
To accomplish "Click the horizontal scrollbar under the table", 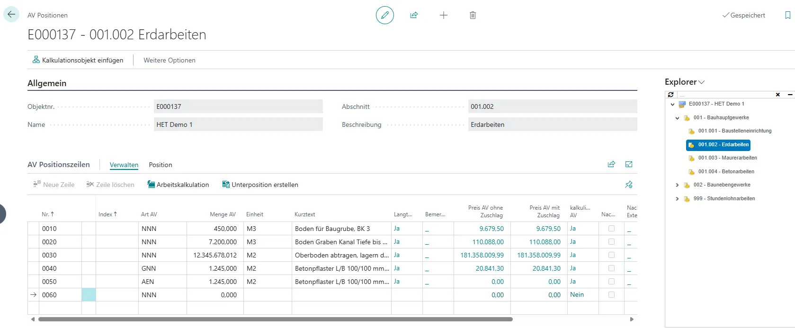I will pyautogui.click(x=275, y=319).
